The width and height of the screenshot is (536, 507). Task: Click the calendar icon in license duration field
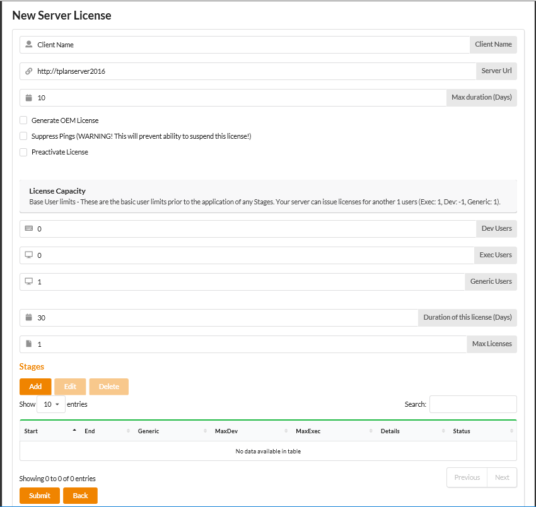(28, 318)
